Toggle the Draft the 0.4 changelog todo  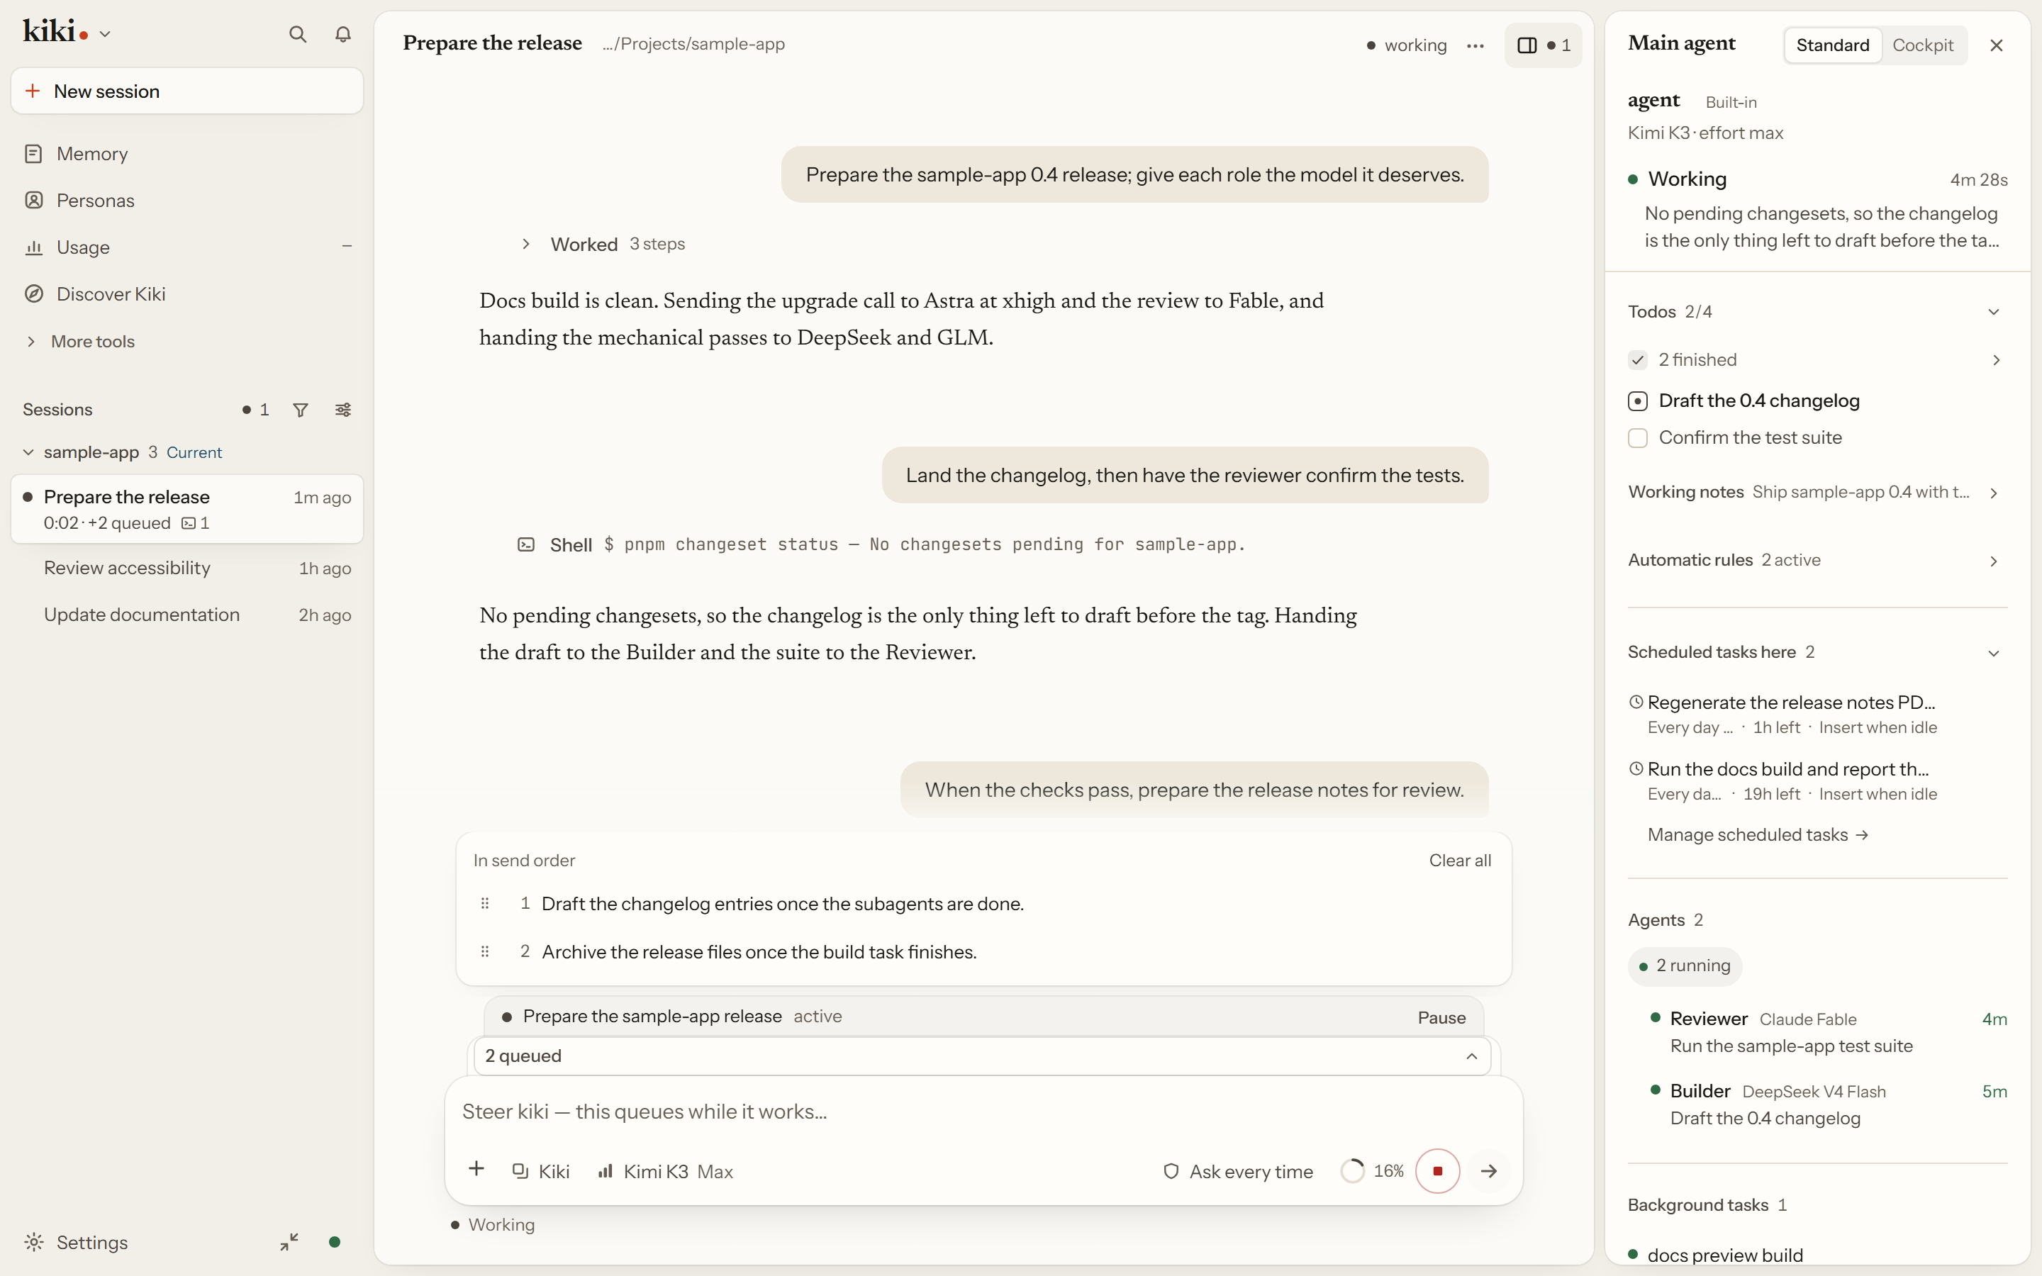click(1638, 401)
